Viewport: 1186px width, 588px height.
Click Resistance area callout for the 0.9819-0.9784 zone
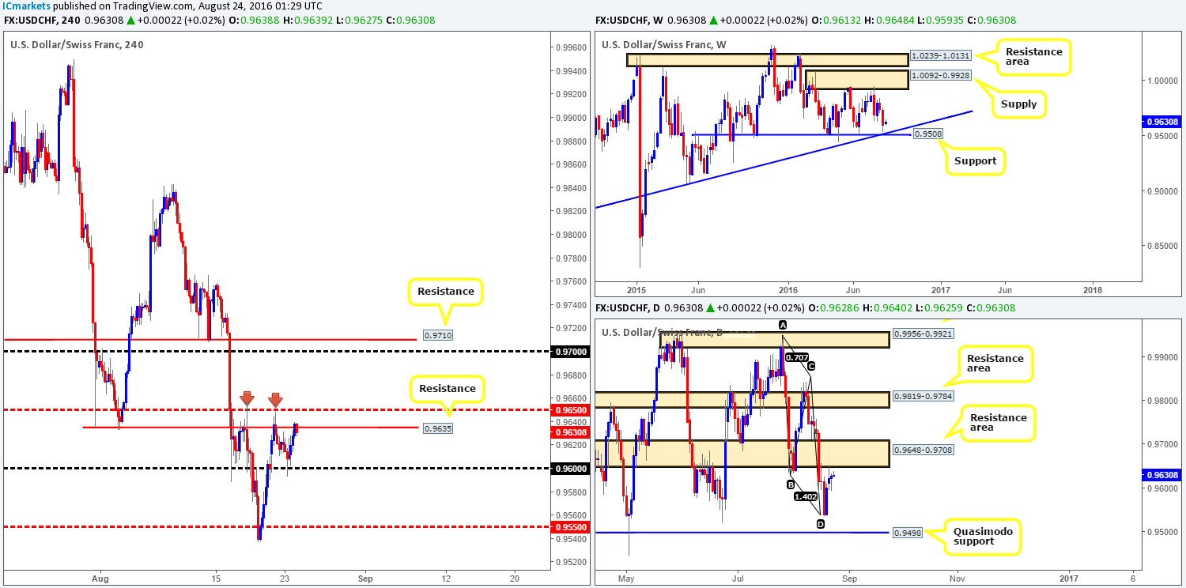pyautogui.click(x=995, y=364)
